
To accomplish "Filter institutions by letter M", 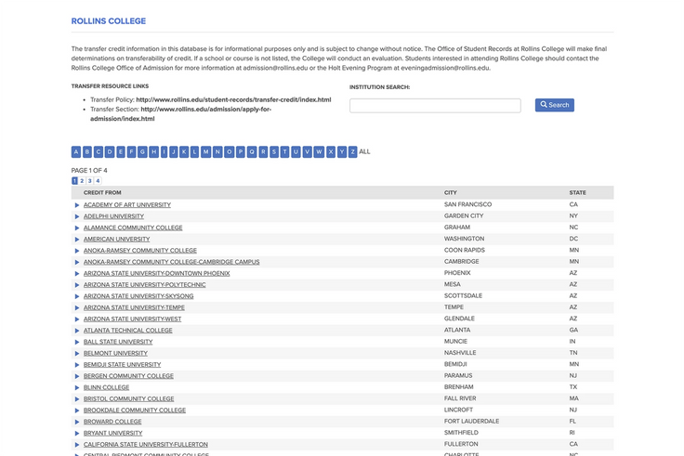I will click(x=206, y=151).
